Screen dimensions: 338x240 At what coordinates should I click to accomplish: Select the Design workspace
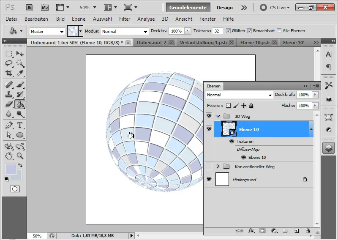pos(225,8)
